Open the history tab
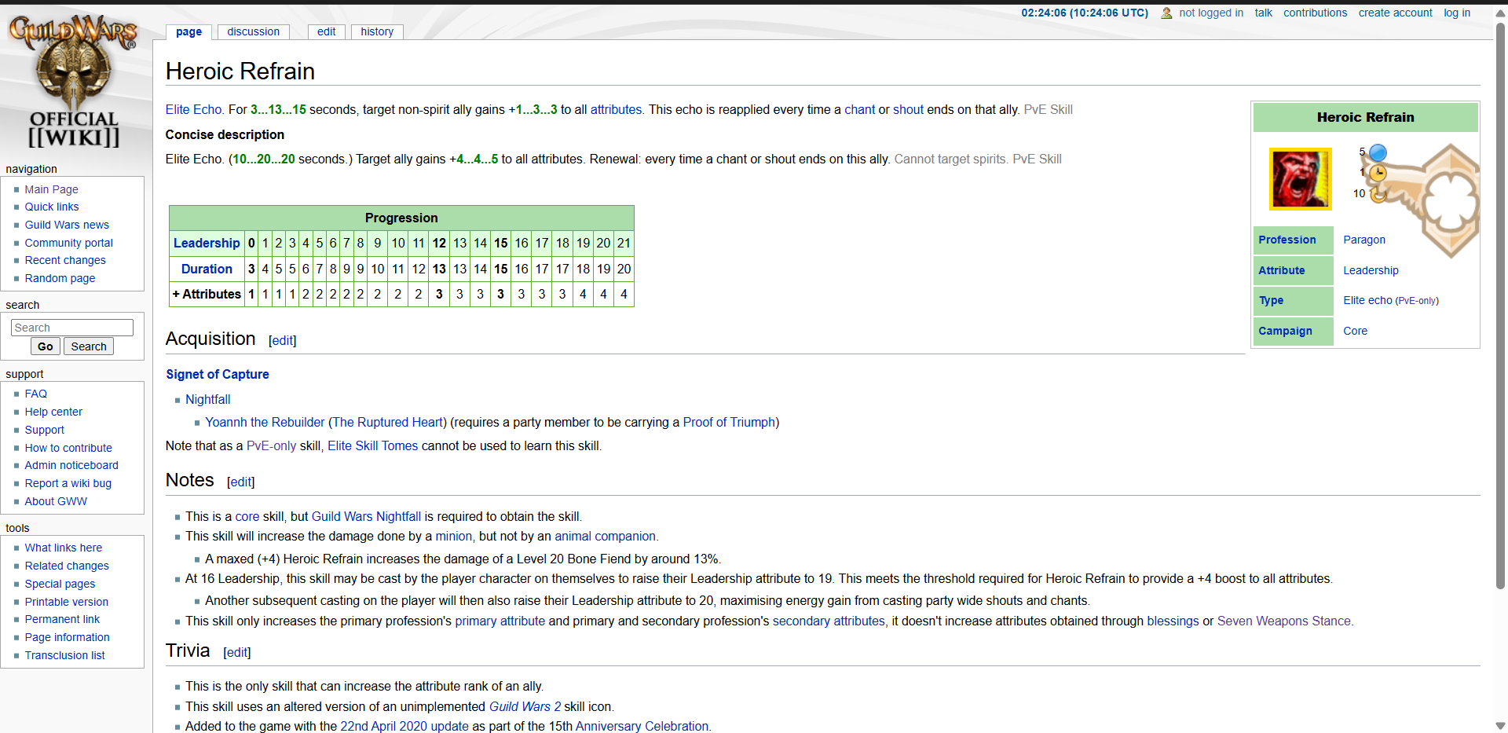Viewport: 1508px width, 733px height. pyautogui.click(x=377, y=31)
